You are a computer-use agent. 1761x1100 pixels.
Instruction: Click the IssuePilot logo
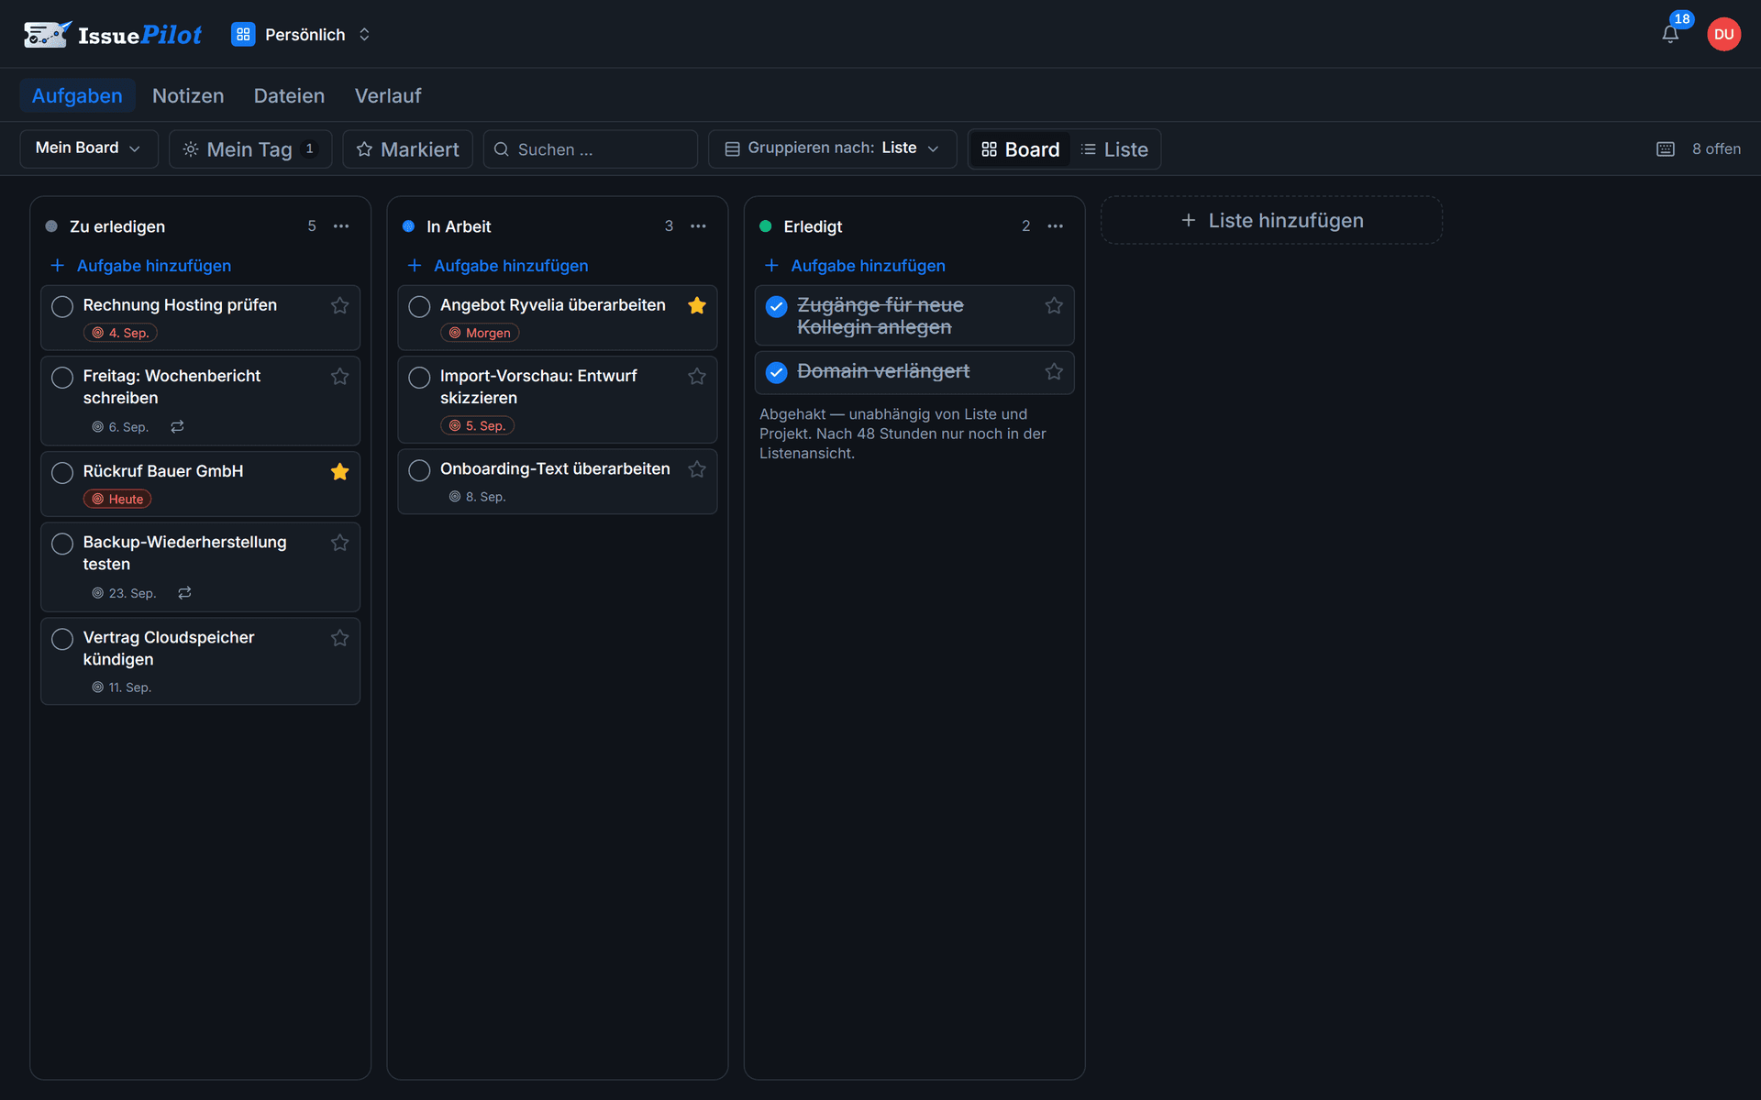coord(113,35)
